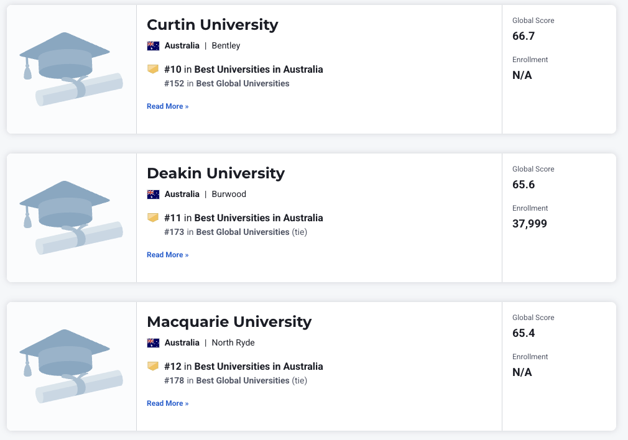Click Read More under Curtin University
Screen dimensions: 628x440
pyautogui.click(x=167, y=106)
